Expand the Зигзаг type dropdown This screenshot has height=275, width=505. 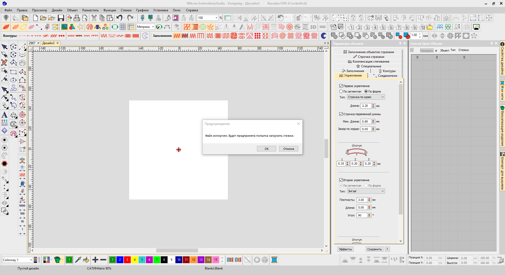[x=366, y=191]
